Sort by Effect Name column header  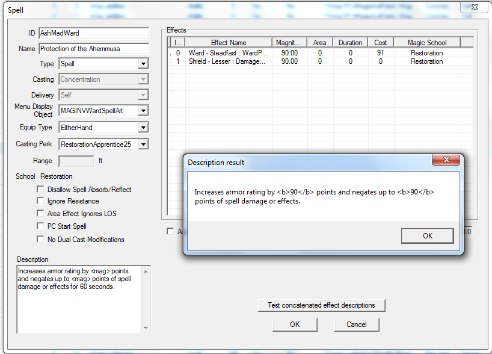point(229,43)
